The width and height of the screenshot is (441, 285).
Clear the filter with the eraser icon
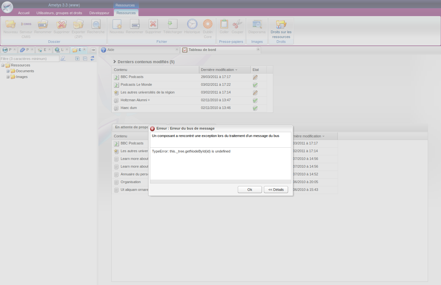click(63, 59)
